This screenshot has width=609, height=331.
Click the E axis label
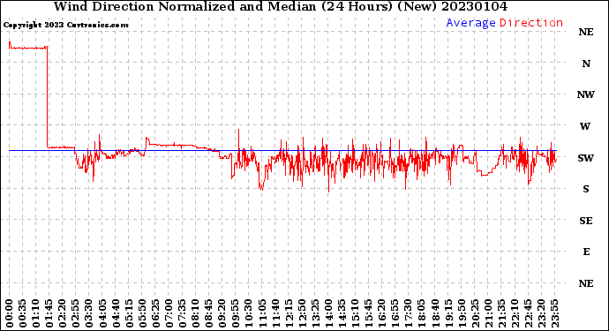click(x=586, y=252)
